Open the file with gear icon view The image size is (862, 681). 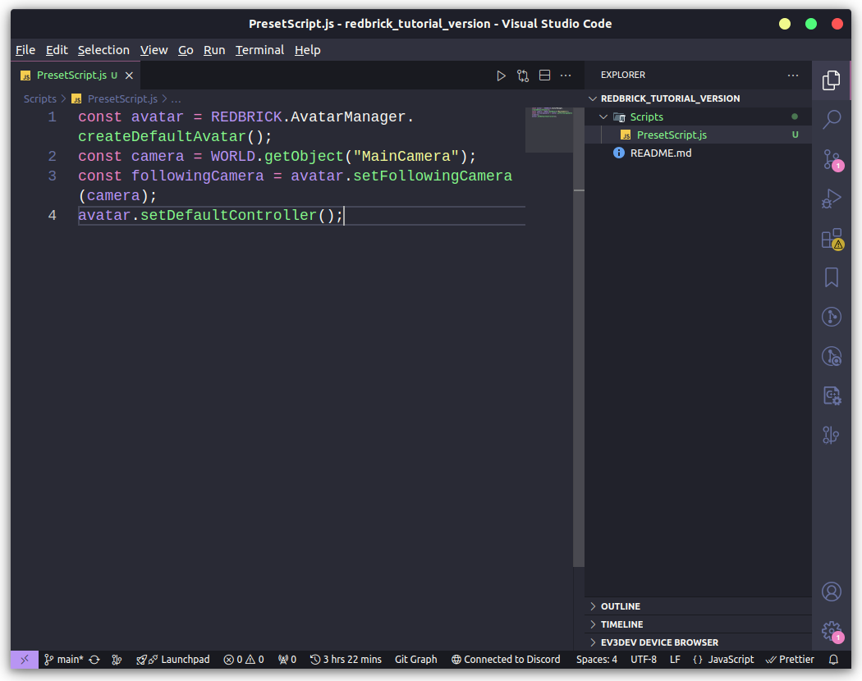(831, 395)
